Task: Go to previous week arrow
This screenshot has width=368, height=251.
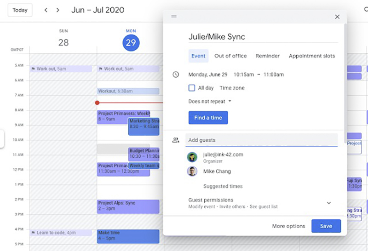Action: pyautogui.click(x=46, y=10)
